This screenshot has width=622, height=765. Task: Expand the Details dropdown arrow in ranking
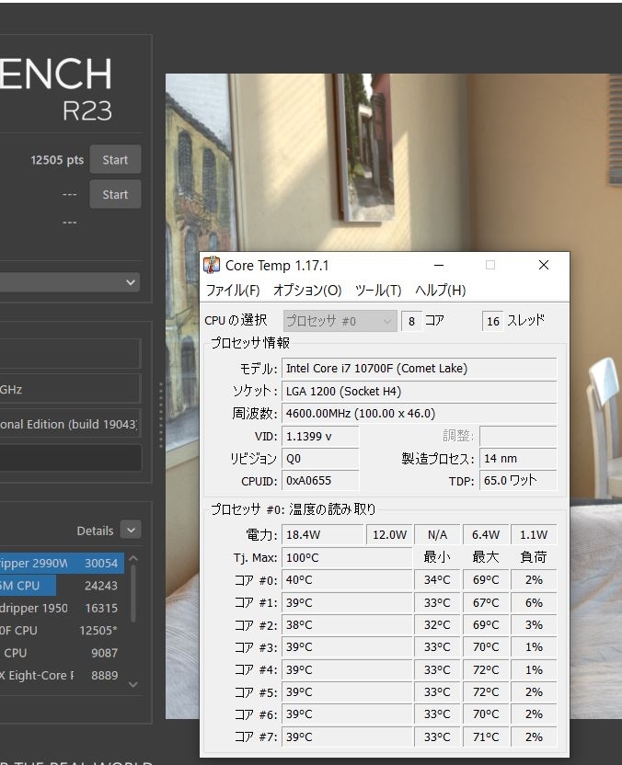131,530
